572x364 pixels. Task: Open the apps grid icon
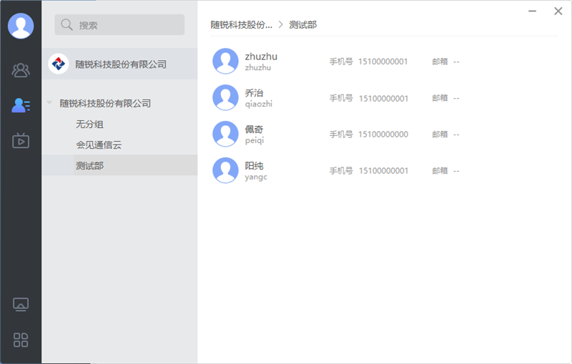21,340
